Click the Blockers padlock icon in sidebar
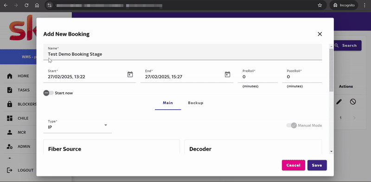The height and width of the screenshot is (182, 371). [10, 104]
